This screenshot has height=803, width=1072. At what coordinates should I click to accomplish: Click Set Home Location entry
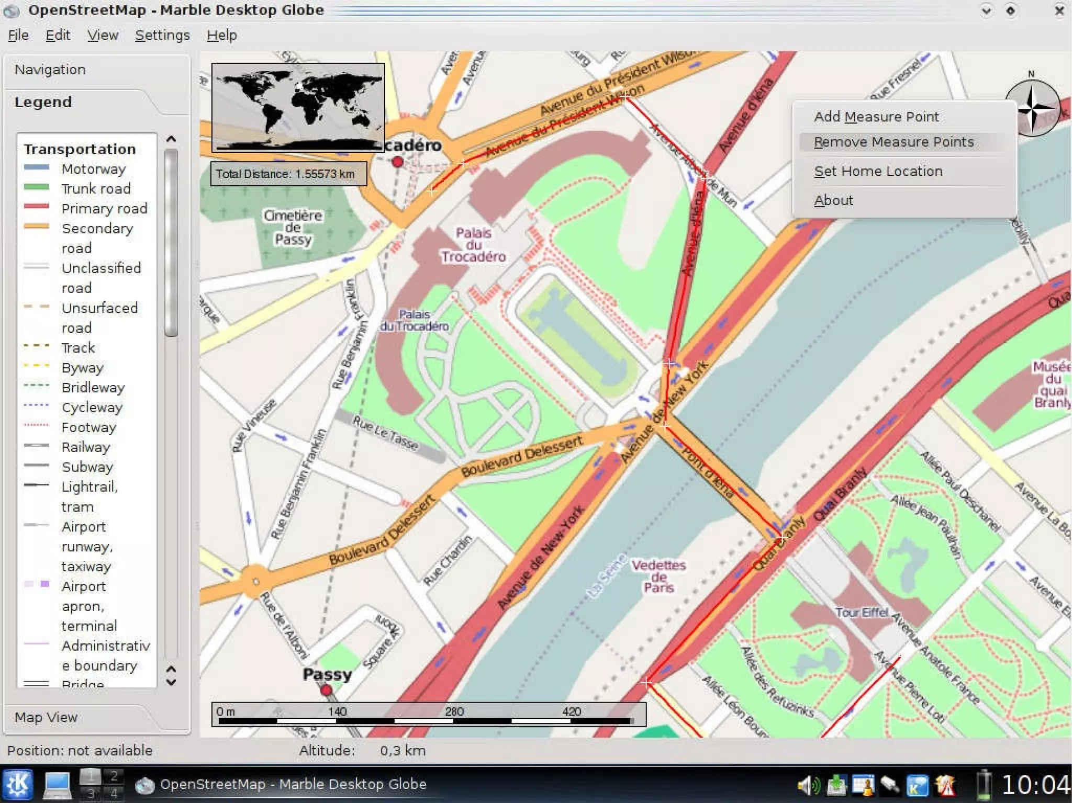click(x=878, y=171)
